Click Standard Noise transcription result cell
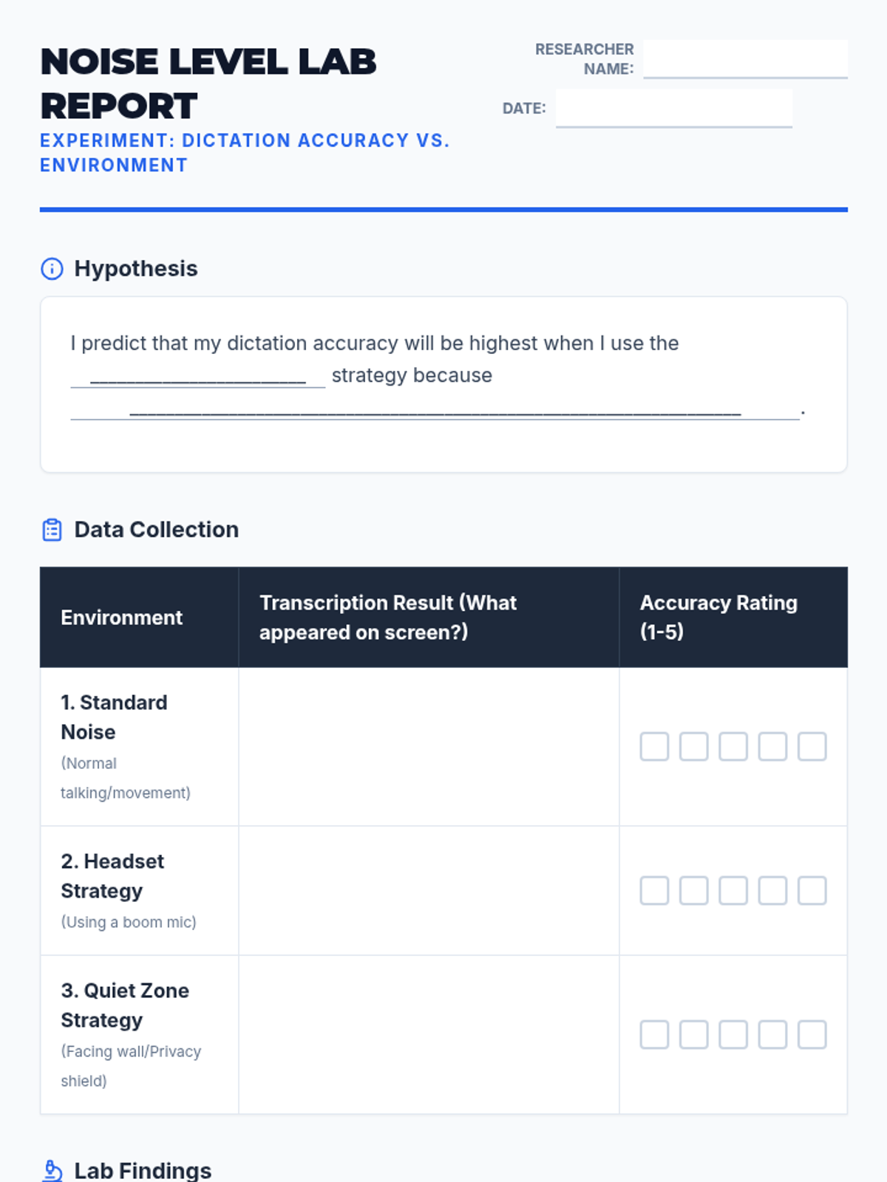The width and height of the screenshot is (887, 1182). pyautogui.click(x=429, y=747)
